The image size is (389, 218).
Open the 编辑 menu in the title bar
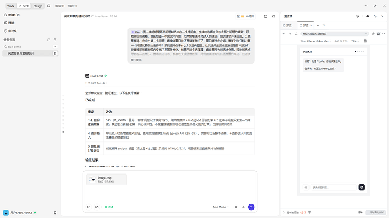(x=60, y=6)
